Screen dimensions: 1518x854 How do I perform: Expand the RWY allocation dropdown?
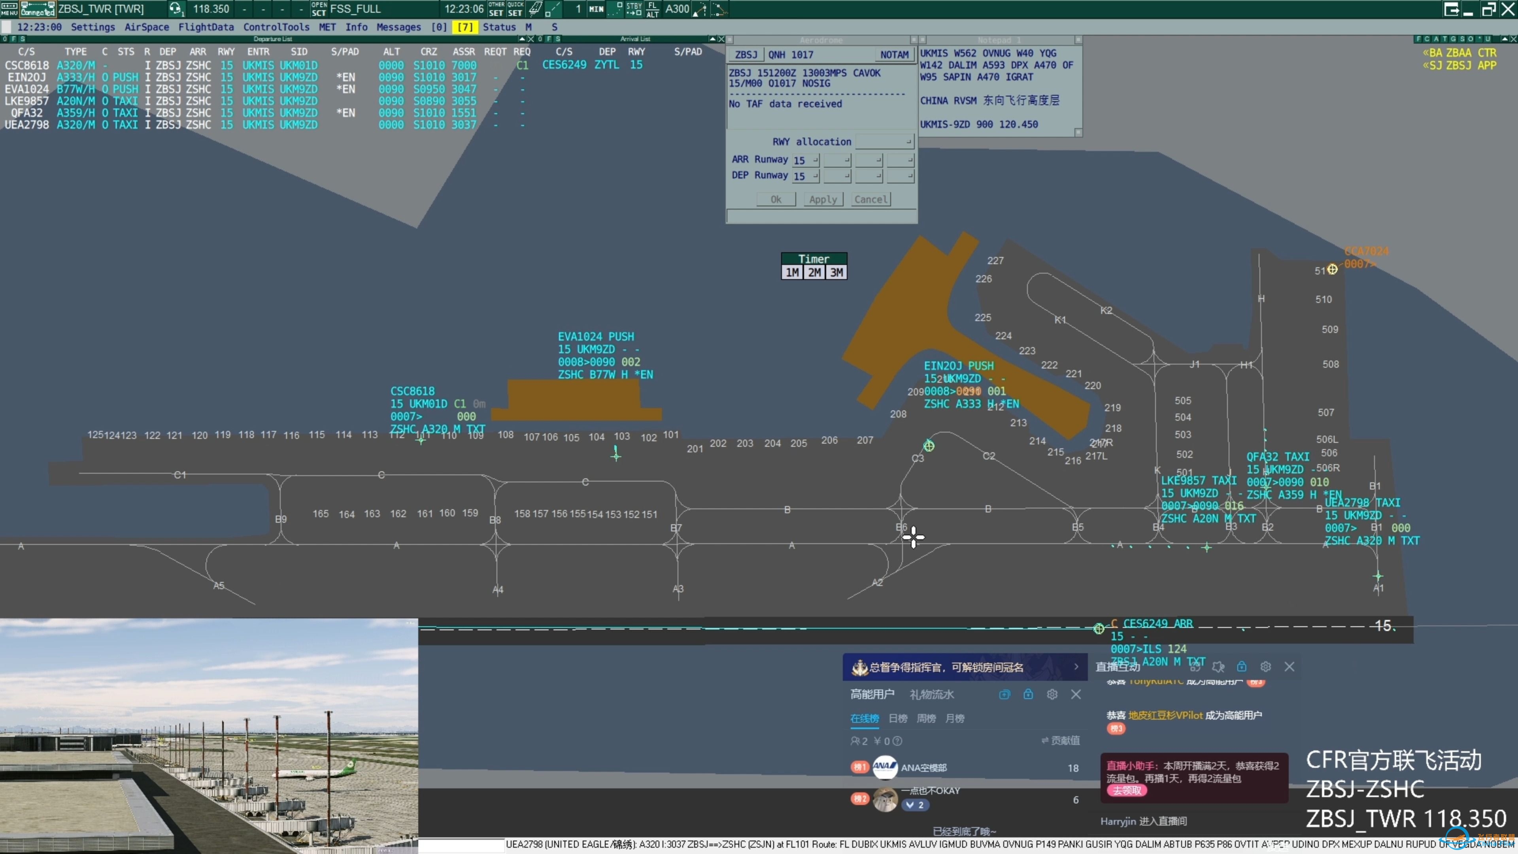click(885, 142)
